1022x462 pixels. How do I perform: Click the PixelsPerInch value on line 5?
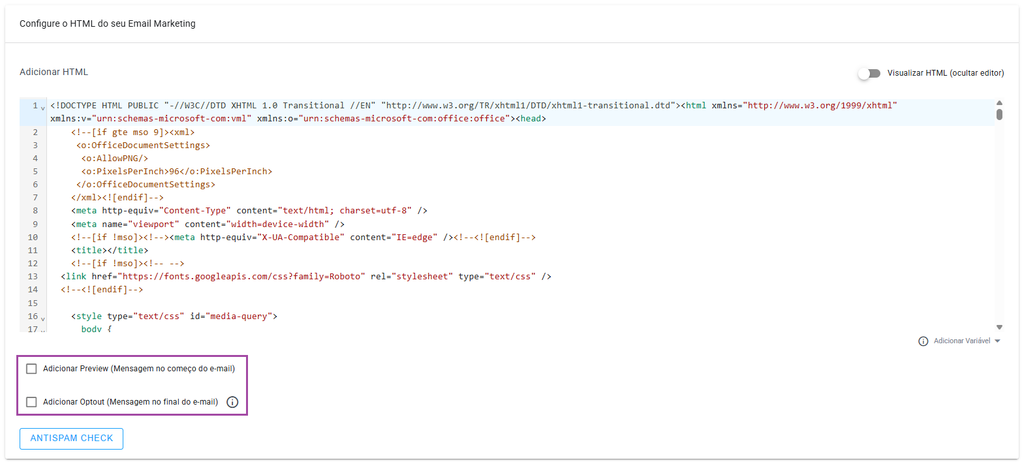174,171
